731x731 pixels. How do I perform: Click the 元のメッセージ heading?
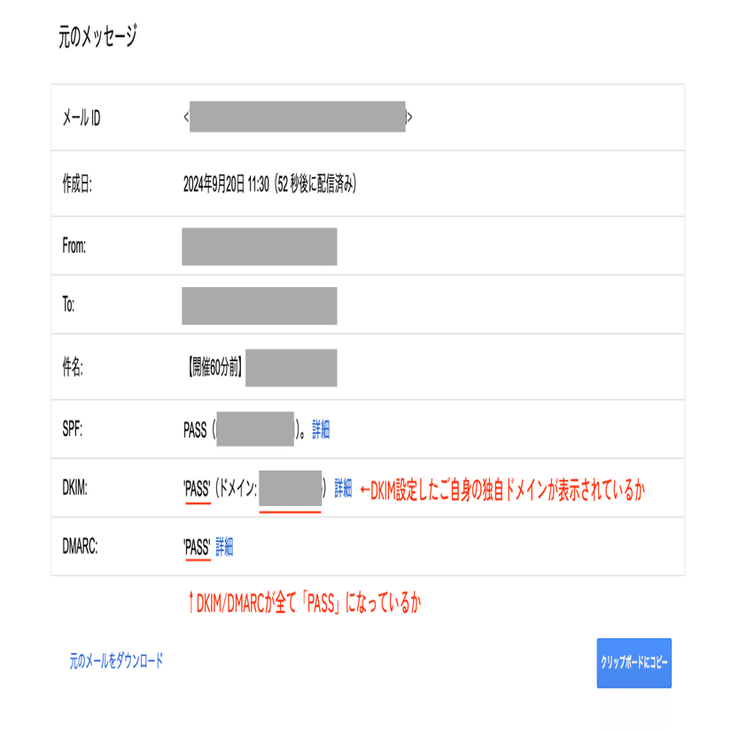(x=97, y=37)
